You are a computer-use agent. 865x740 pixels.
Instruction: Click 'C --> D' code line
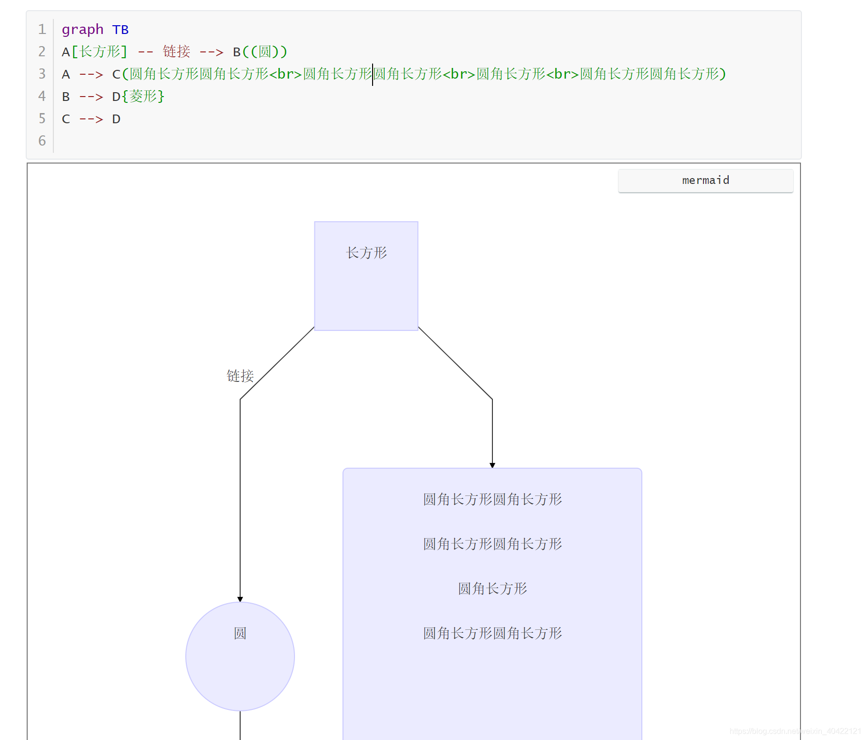click(91, 119)
